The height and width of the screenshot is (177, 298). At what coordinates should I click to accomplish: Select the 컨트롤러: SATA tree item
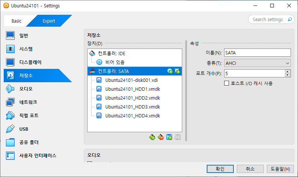coord(135,71)
